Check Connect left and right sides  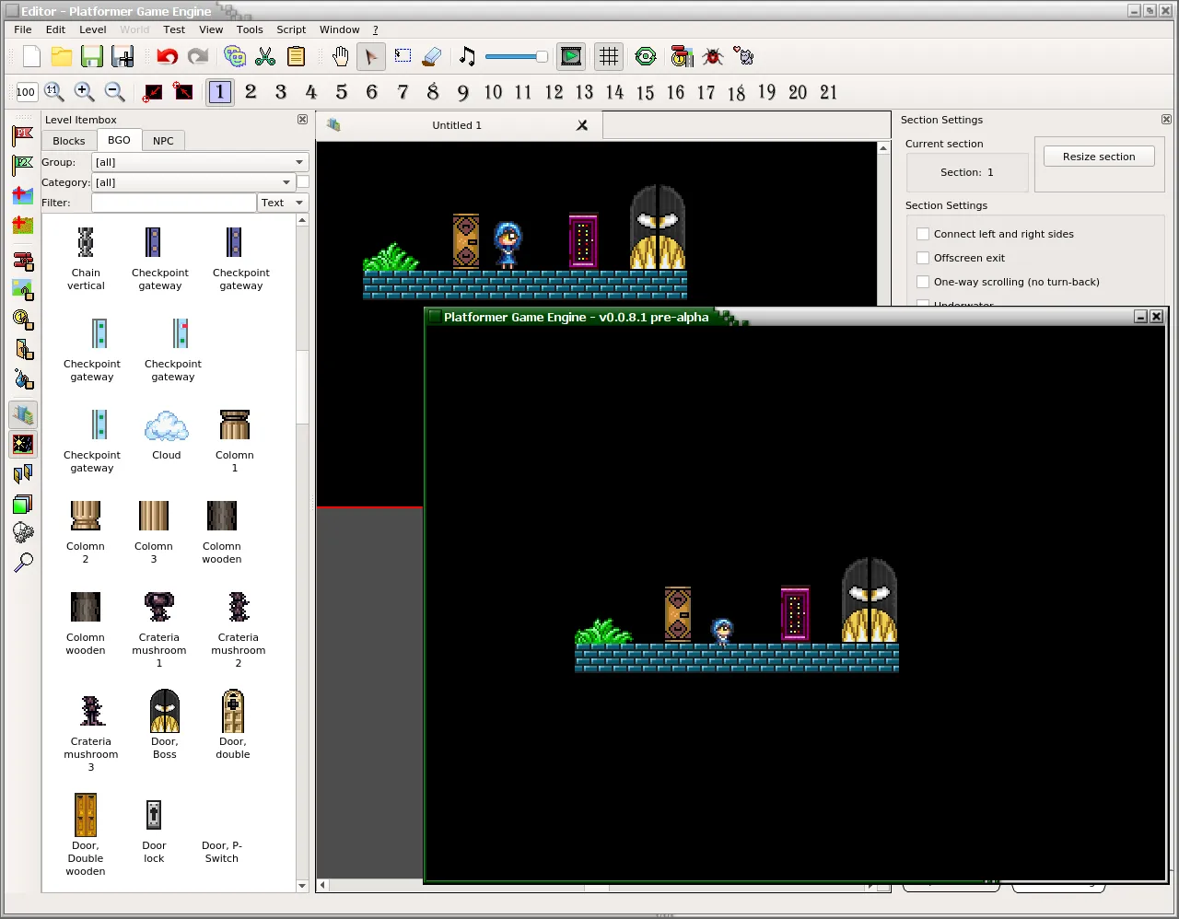pos(923,234)
